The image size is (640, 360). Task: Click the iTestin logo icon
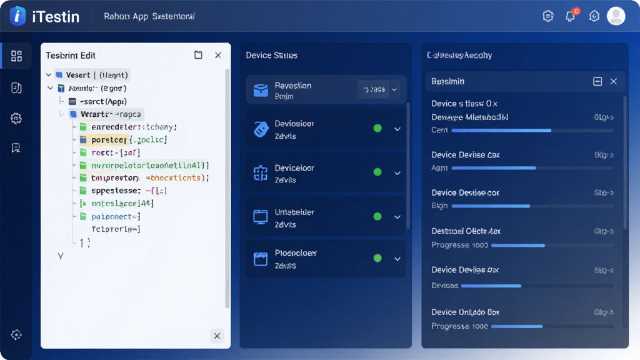[17, 16]
